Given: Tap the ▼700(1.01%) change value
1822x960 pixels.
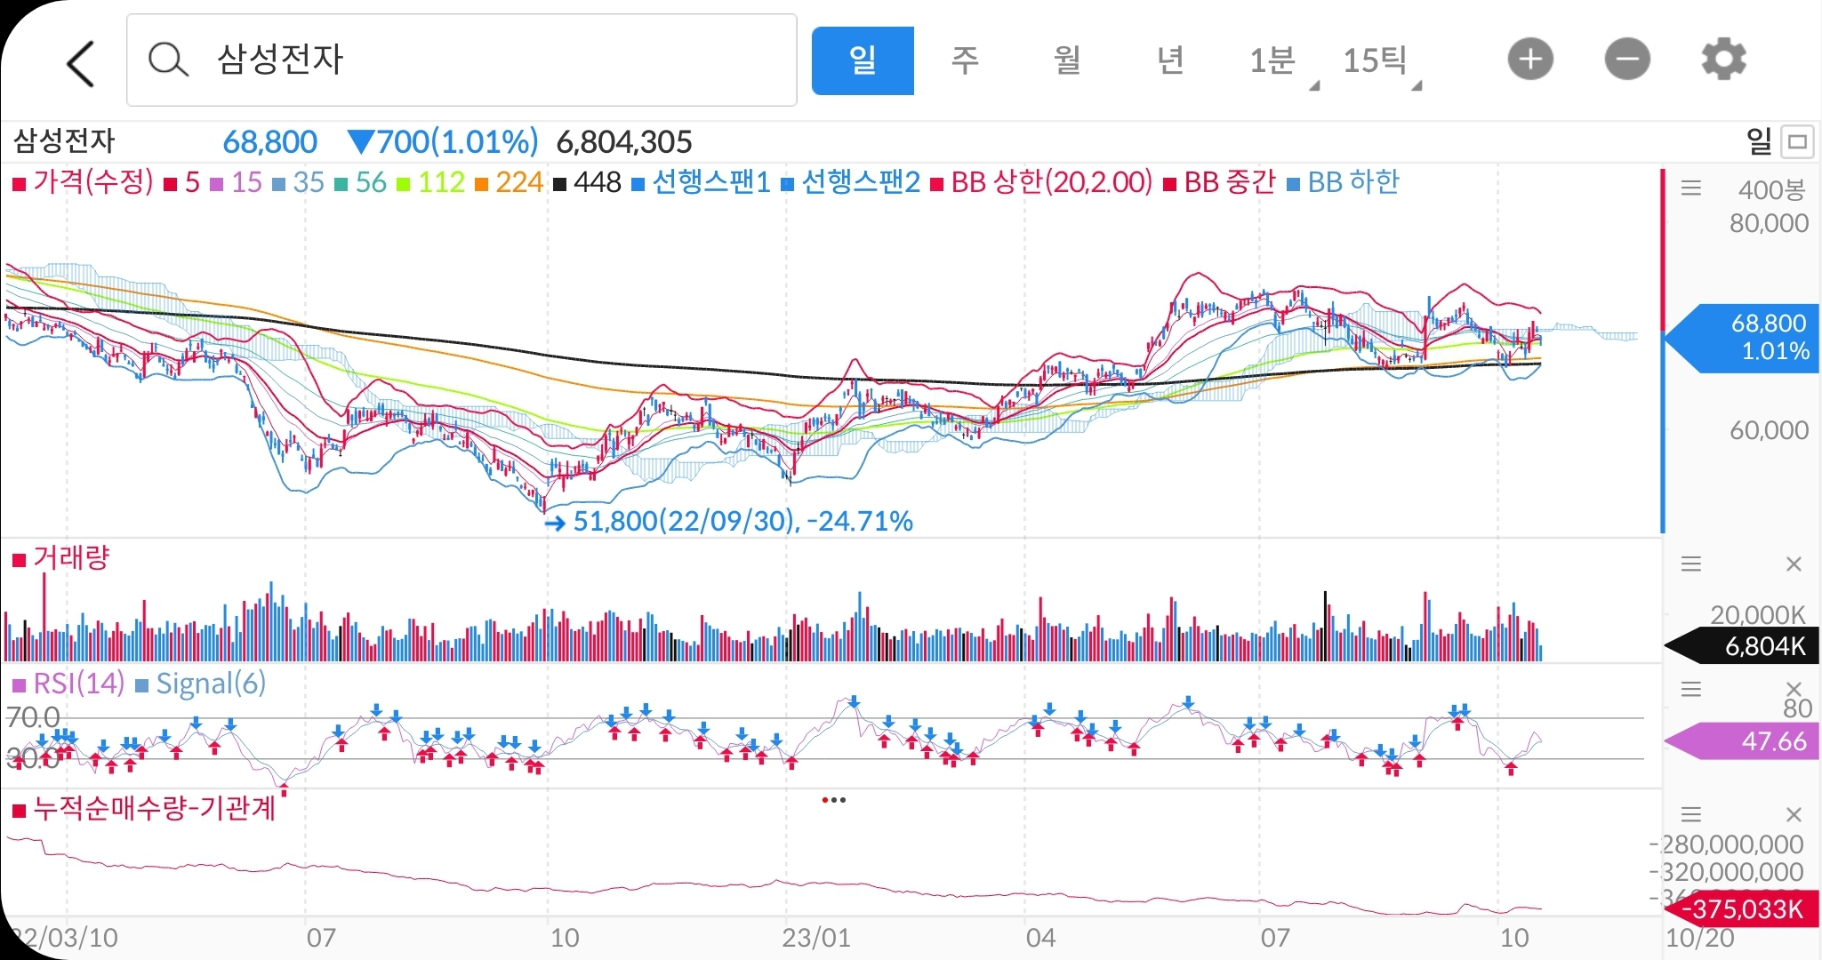Looking at the screenshot, I should click(443, 141).
